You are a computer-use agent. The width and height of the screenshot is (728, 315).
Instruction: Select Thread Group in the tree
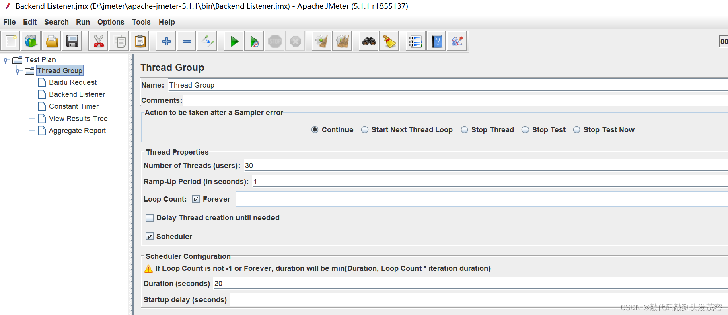tap(60, 71)
